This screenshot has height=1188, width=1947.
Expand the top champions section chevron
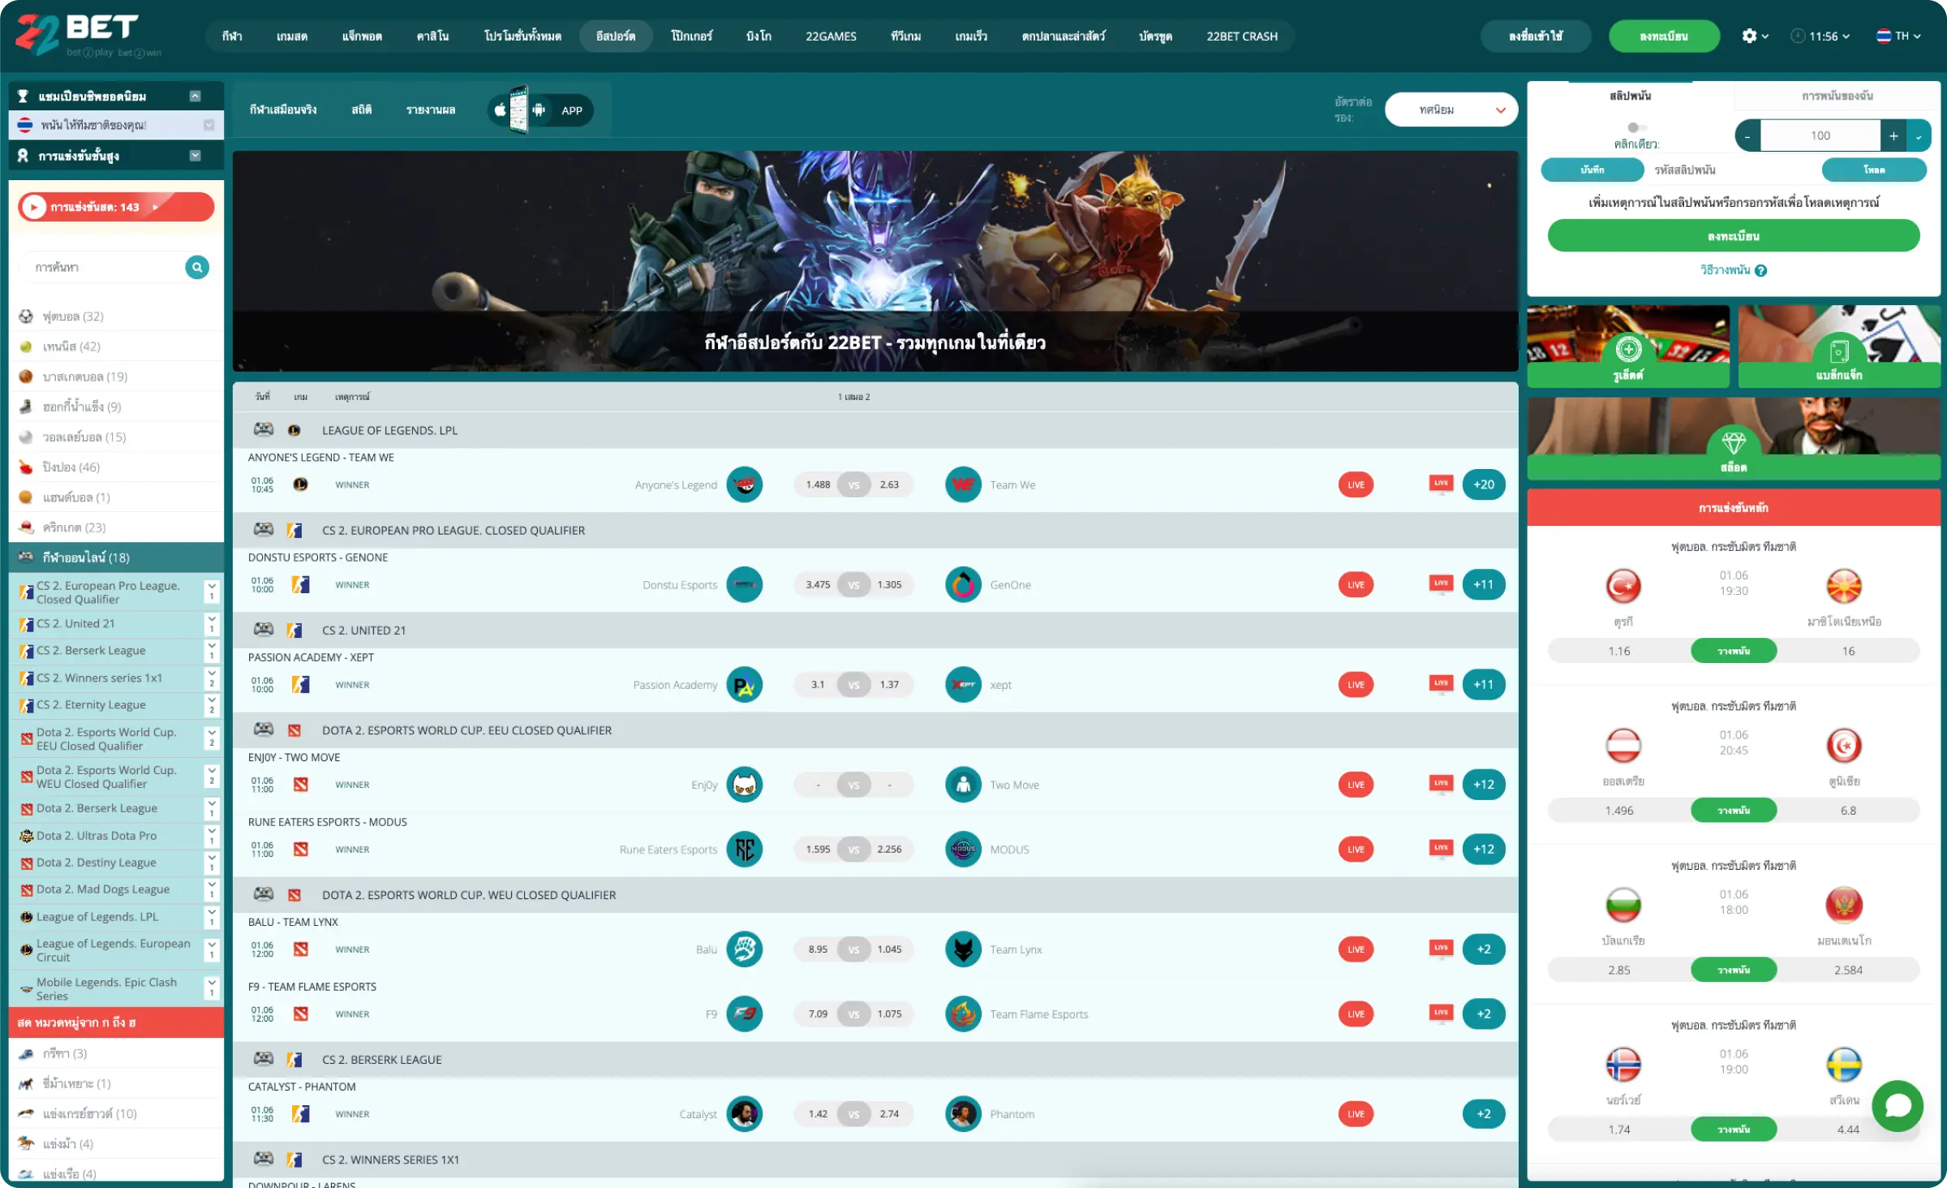[195, 96]
